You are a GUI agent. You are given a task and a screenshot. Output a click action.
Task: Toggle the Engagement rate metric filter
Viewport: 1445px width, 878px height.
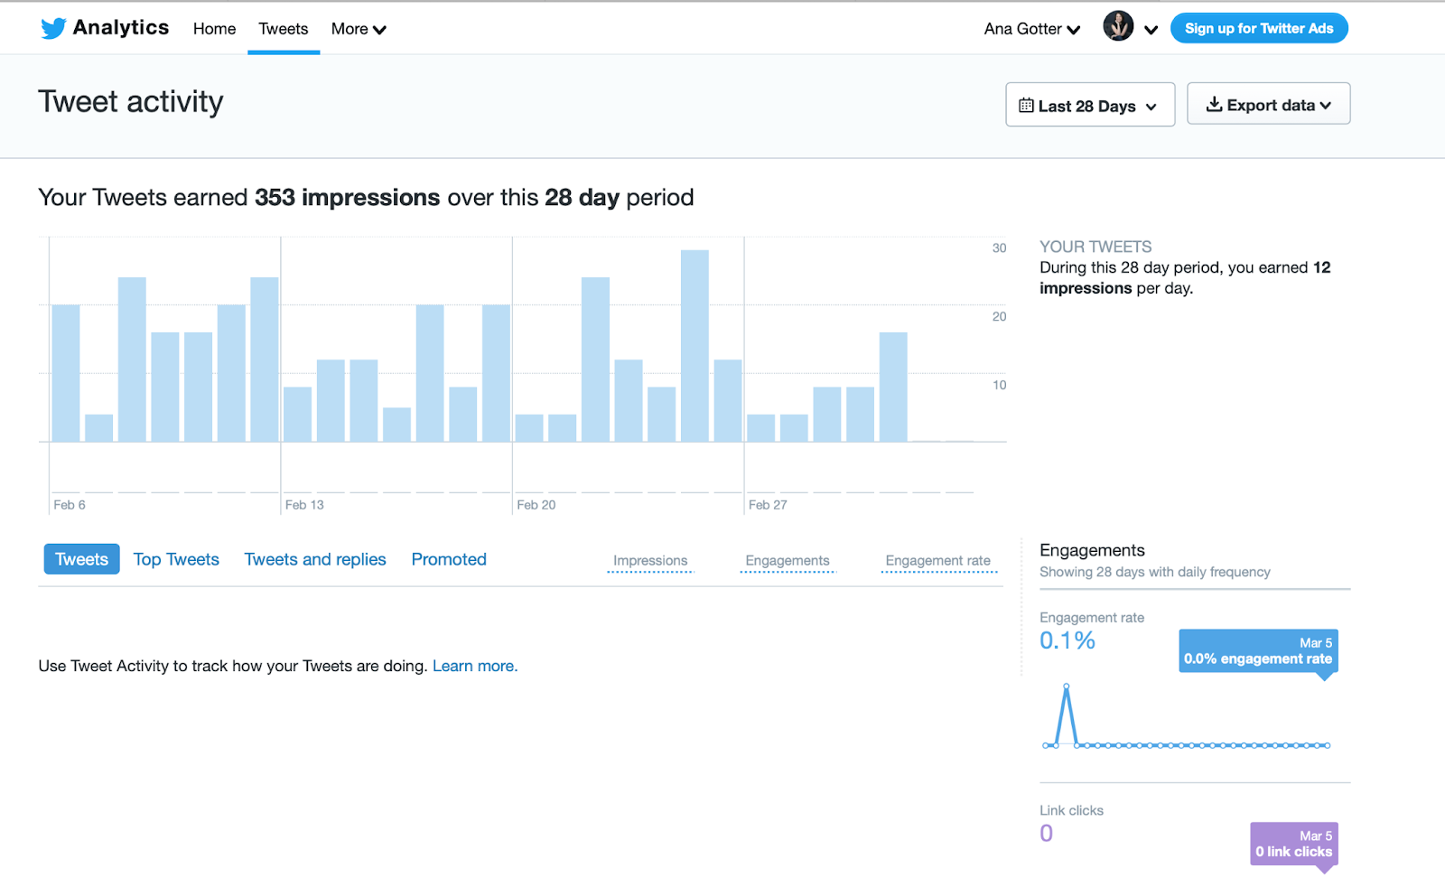937,560
